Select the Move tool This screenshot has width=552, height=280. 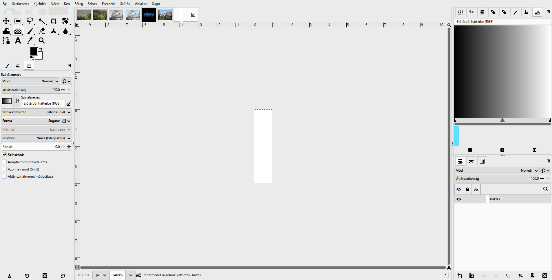[x=6, y=21]
